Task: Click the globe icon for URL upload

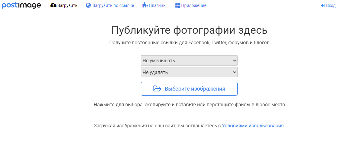Action: coord(88,5)
